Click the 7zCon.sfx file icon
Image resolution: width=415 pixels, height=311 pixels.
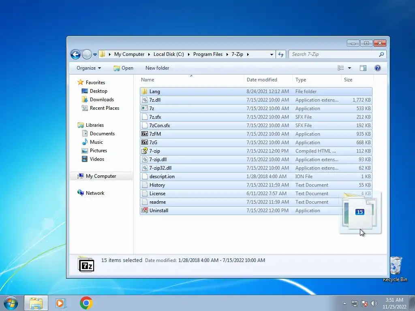pyautogui.click(x=145, y=126)
